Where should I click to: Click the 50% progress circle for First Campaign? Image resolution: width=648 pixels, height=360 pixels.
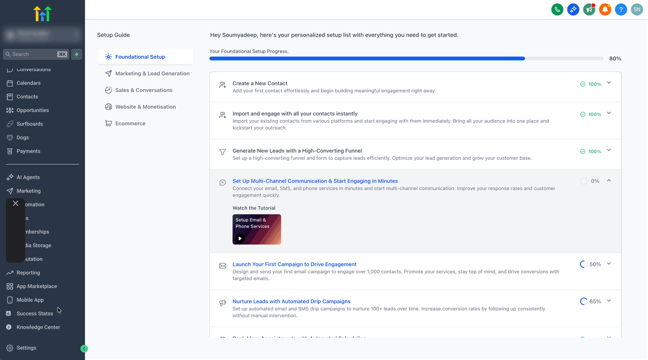(584, 264)
